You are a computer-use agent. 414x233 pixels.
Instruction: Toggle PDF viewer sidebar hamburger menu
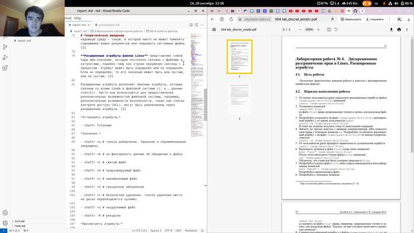(x=214, y=30)
